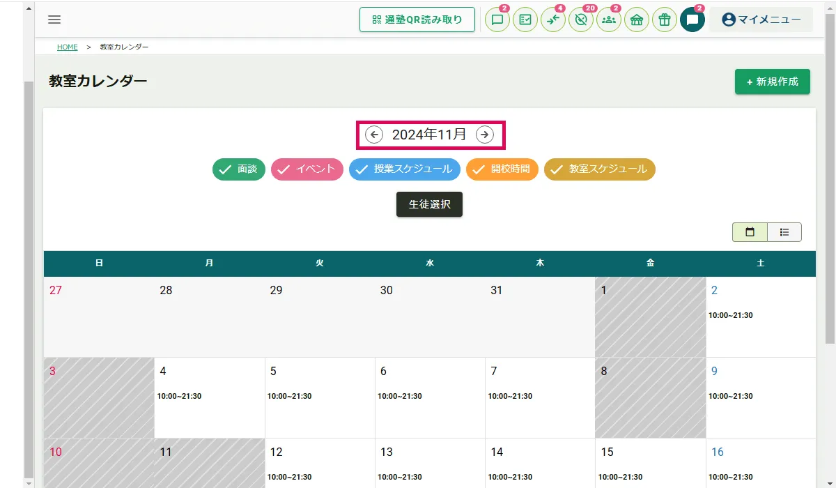Go to previous month arrow

coord(374,135)
